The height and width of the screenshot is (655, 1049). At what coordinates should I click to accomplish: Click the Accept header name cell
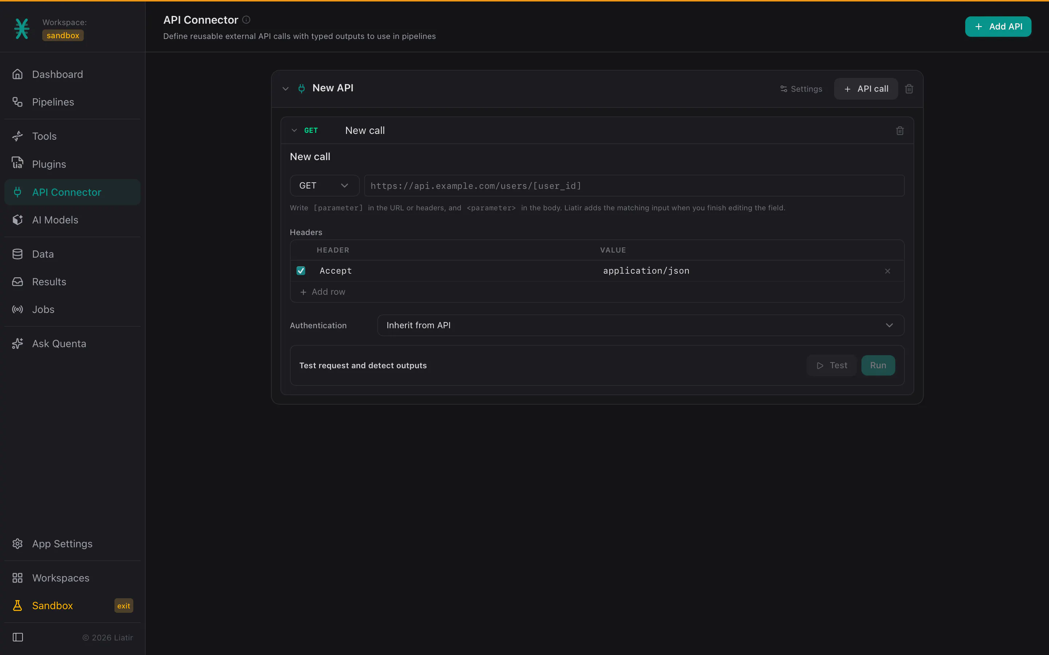pos(455,271)
